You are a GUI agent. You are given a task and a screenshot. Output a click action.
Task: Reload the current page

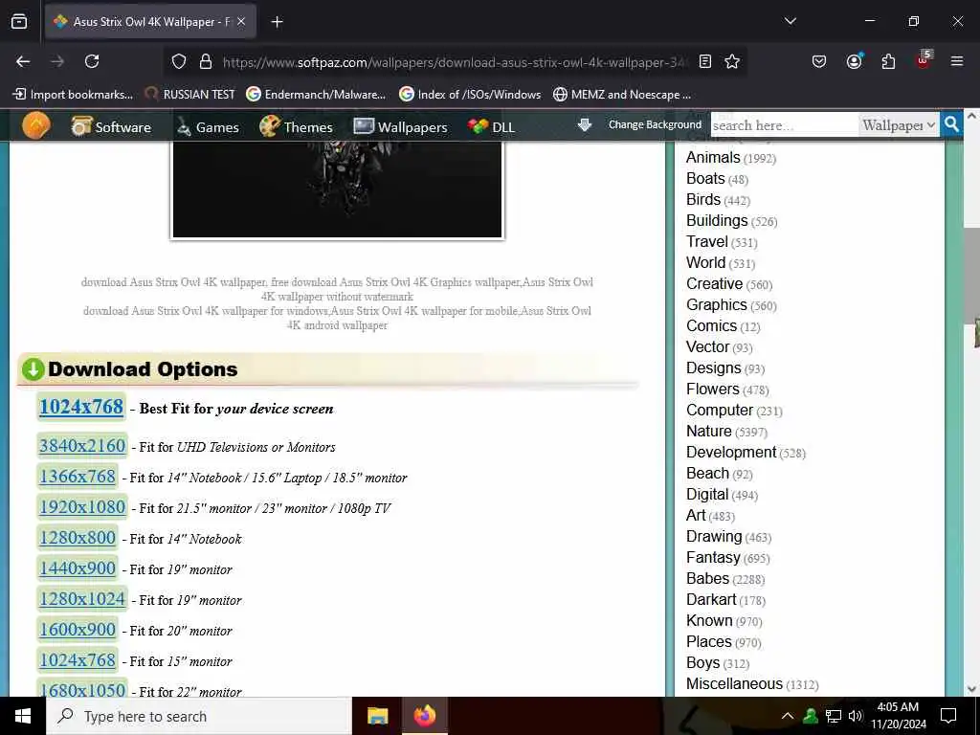click(x=92, y=61)
